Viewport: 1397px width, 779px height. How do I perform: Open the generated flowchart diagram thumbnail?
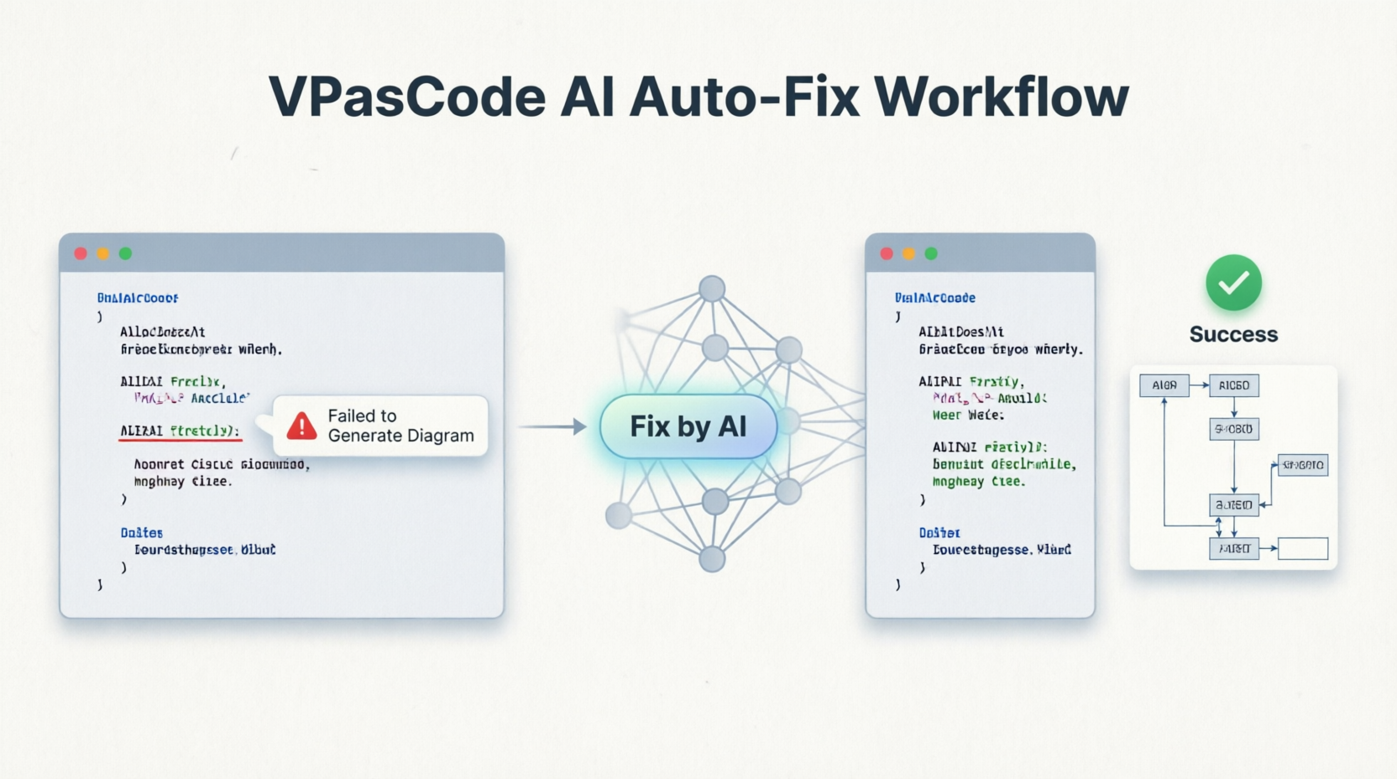[1233, 468]
